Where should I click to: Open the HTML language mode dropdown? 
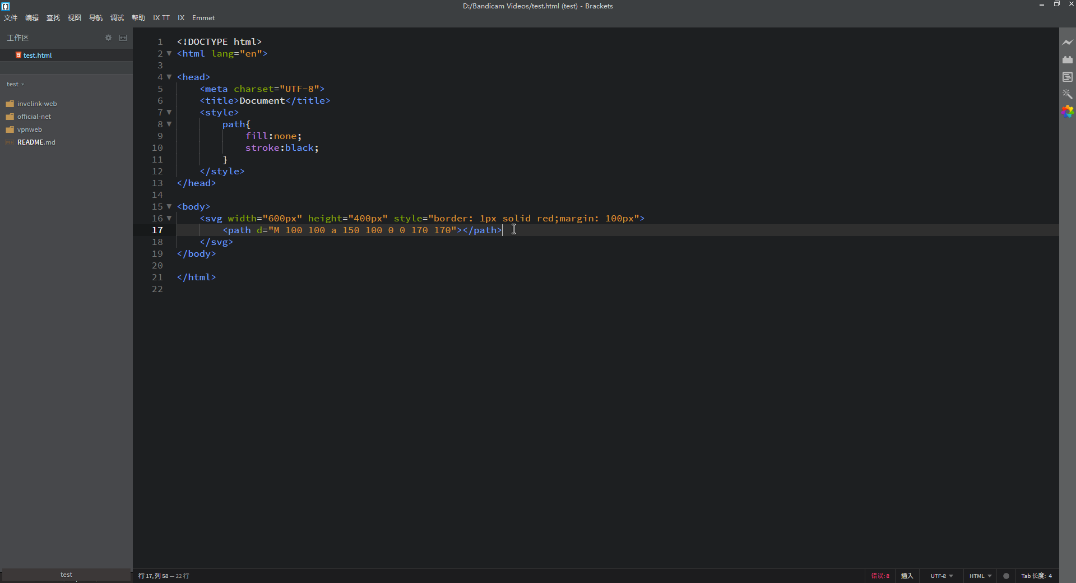(980, 576)
